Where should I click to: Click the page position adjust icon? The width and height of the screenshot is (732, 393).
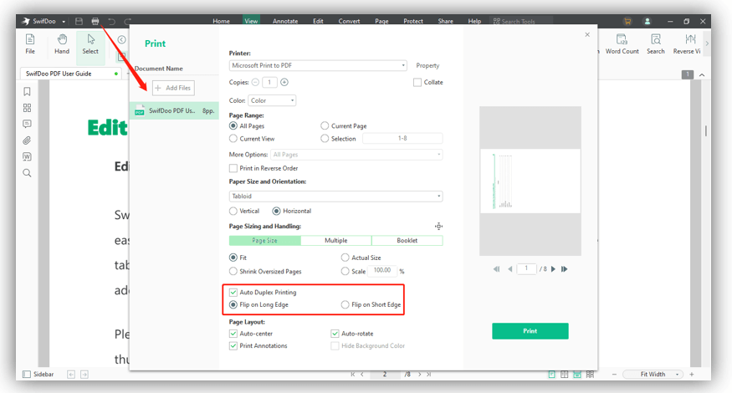coord(438,227)
